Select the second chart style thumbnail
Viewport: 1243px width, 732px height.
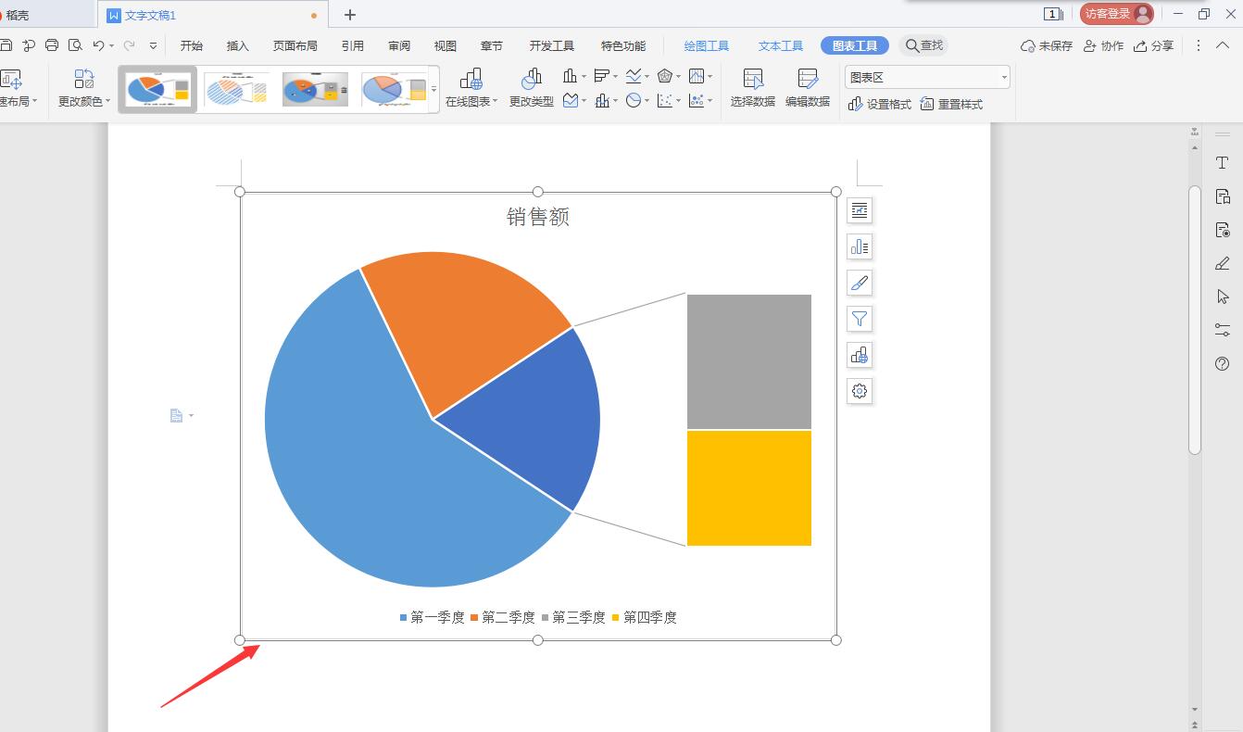[x=236, y=89]
